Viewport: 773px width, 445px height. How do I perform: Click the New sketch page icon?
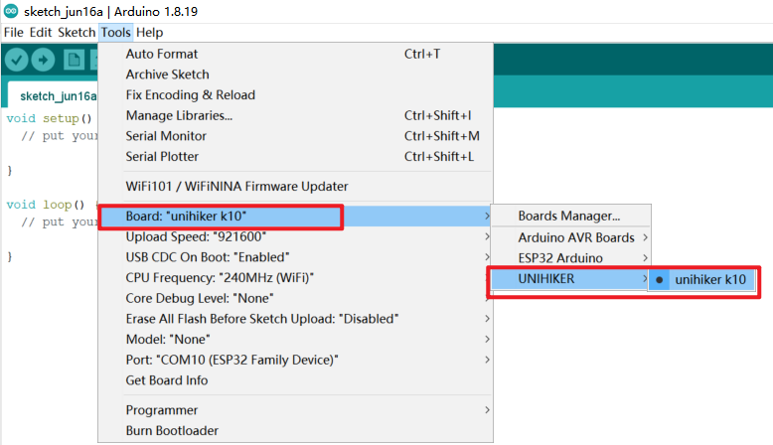pyautogui.click(x=74, y=61)
